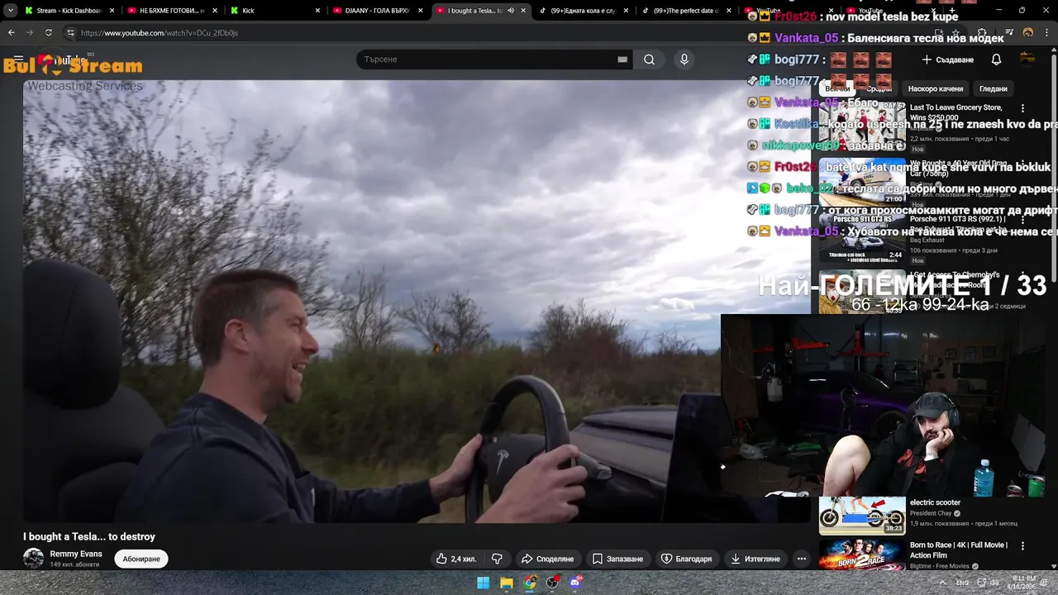
Task: Open the tab search dropdown arrow
Action: pos(10,11)
